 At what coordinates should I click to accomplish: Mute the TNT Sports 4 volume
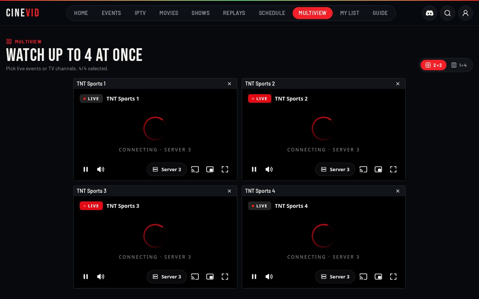269,277
